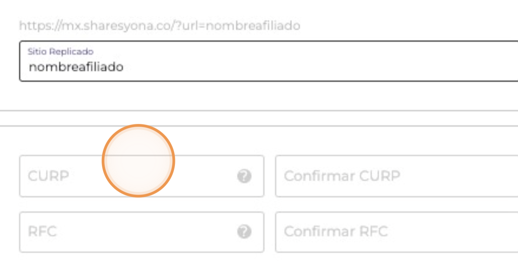Click the "Confirmar RFC" placeholder text

coord(336,232)
